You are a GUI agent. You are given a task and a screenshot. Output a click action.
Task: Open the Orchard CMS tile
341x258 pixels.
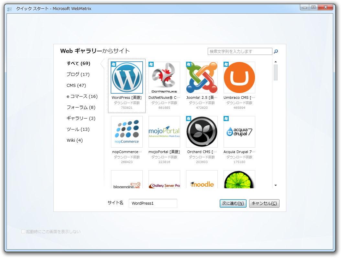202,132
